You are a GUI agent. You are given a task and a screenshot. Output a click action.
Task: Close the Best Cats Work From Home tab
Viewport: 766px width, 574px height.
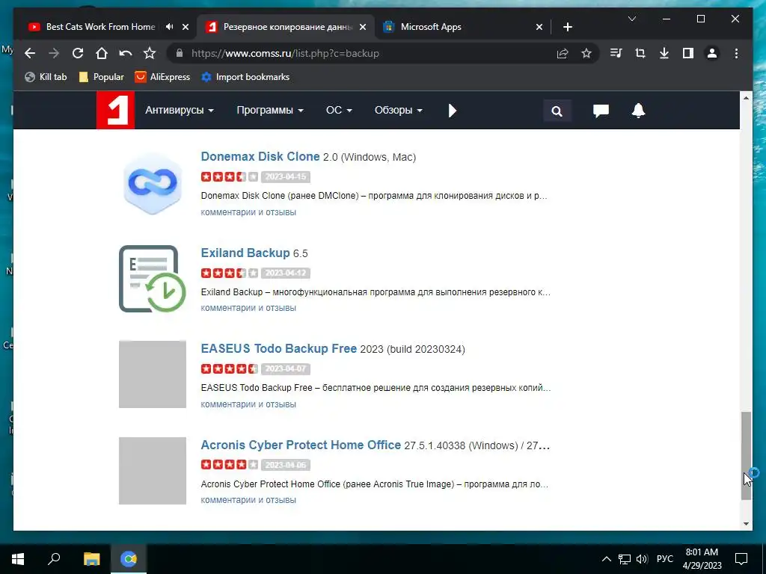pos(186,28)
